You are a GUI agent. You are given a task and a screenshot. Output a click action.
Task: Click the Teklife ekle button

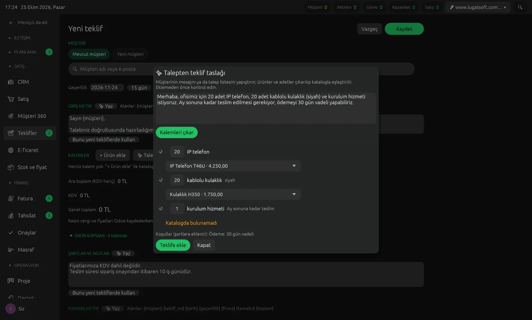click(173, 245)
